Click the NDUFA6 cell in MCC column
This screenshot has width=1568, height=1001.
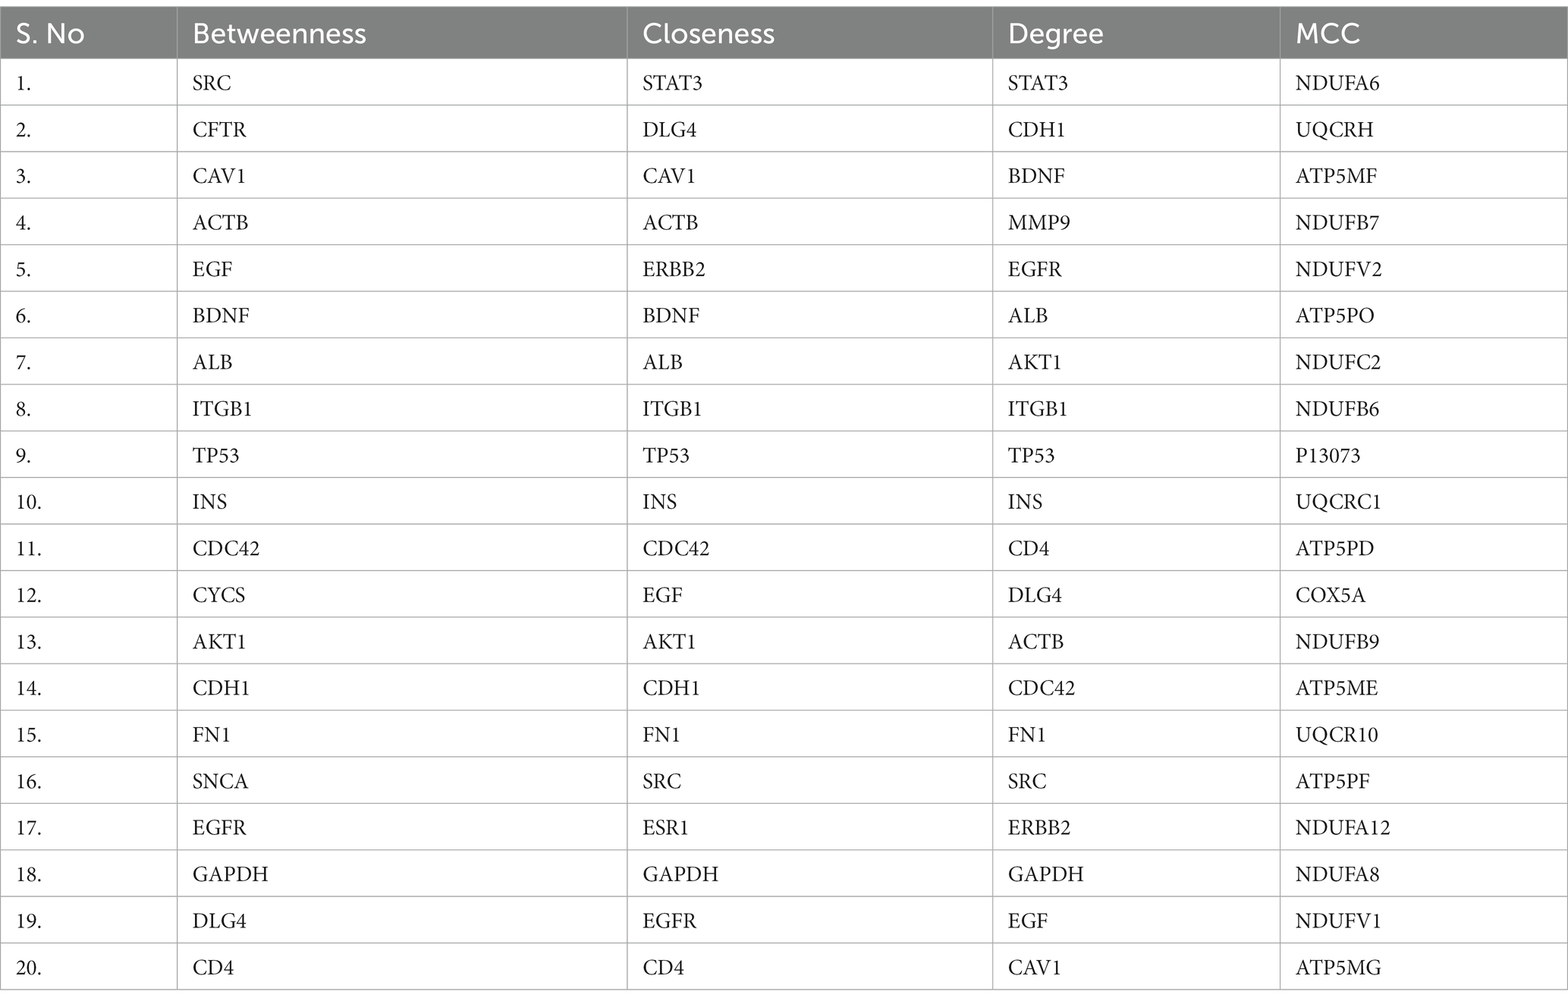pyautogui.click(x=1424, y=83)
